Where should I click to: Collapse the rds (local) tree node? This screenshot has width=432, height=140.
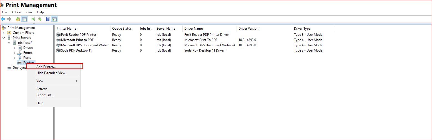click(9, 43)
